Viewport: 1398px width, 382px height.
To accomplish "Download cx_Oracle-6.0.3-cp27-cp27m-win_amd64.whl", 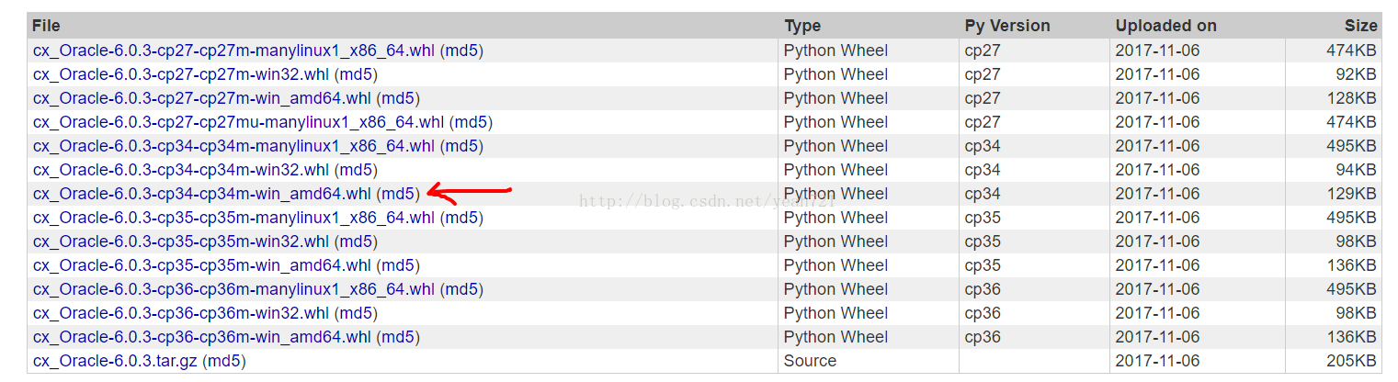I will click(x=202, y=98).
